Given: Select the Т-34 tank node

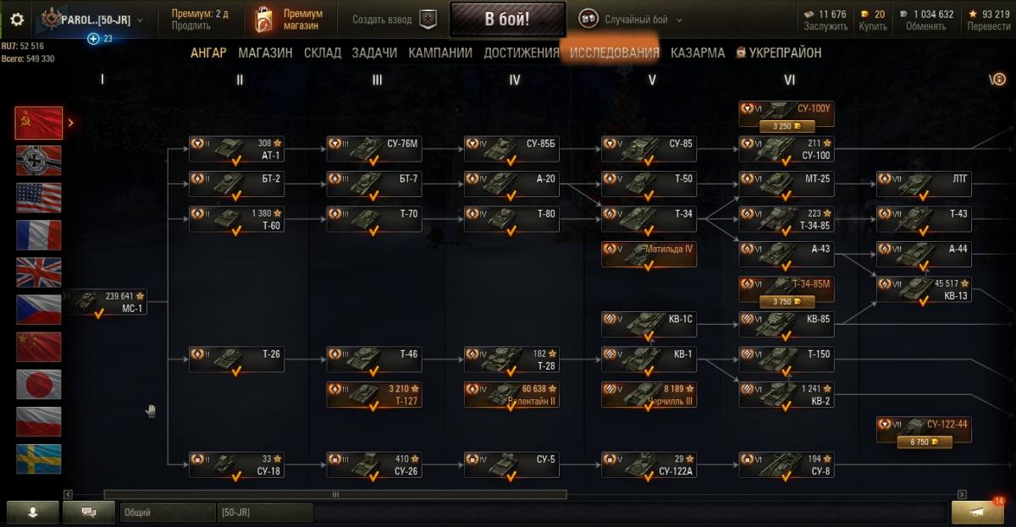Looking at the screenshot, I should point(649,218).
